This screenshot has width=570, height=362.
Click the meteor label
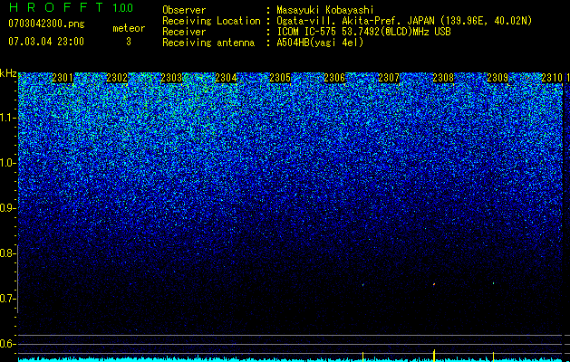point(129,28)
